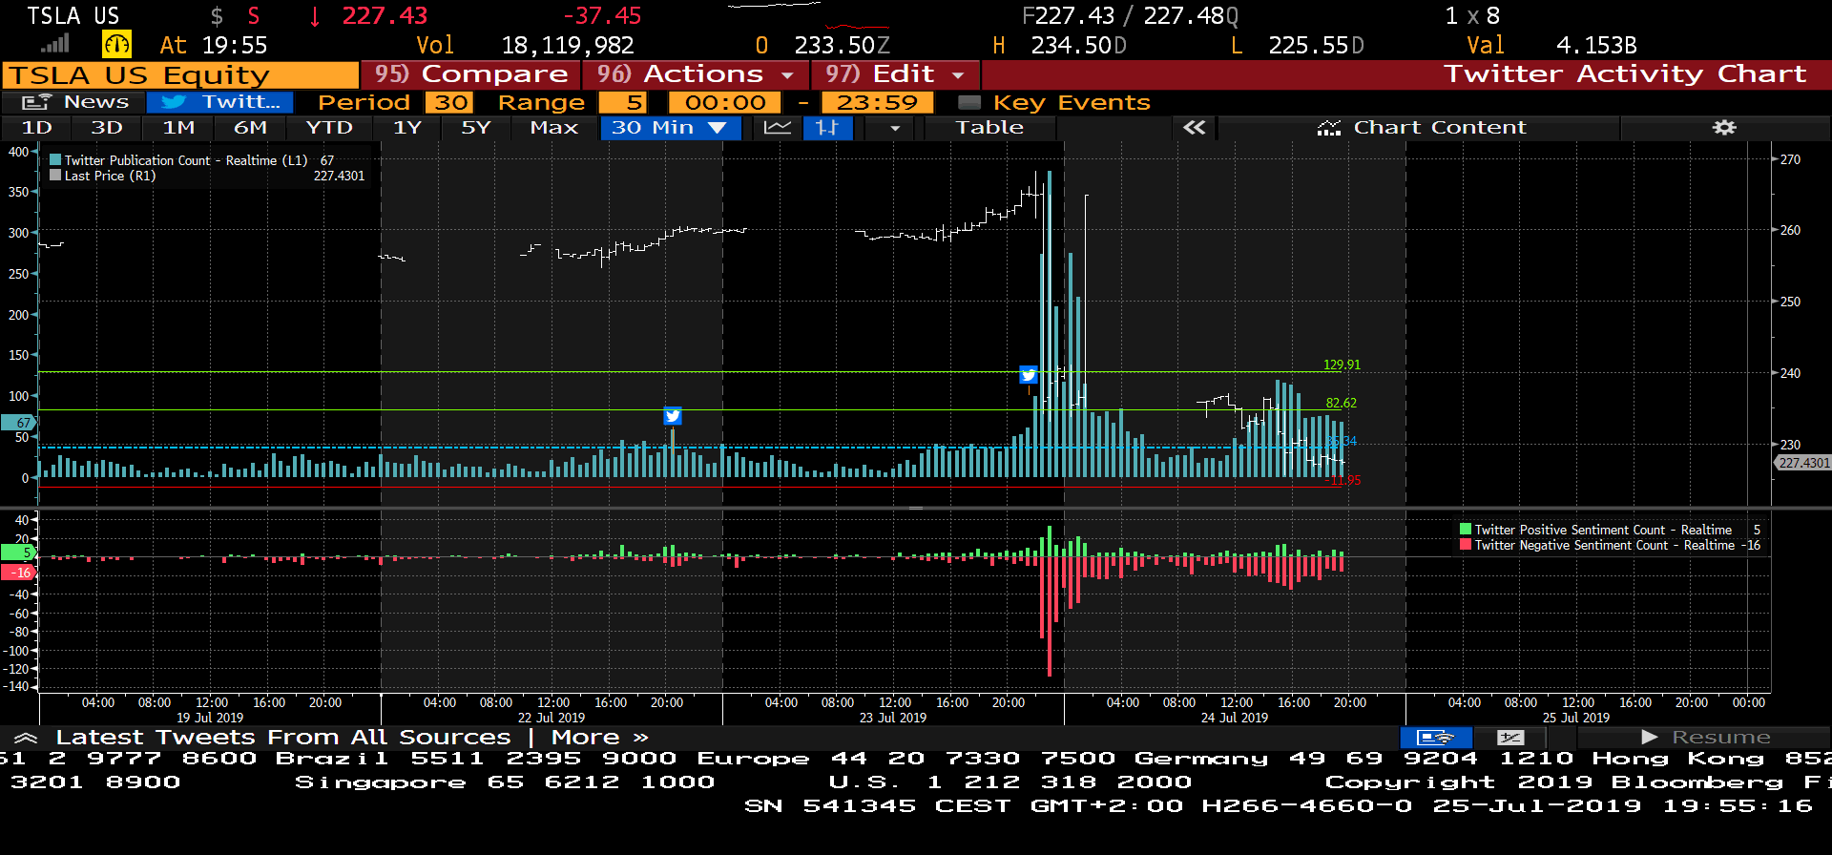Click the open price 233.50Z value
The height and width of the screenshot is (855, 1832).
tap(842, 45)
